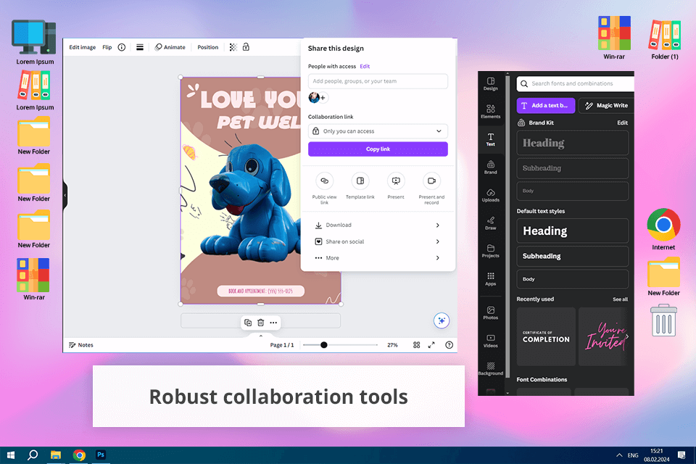This screenshot has width=696, height=464.
Task: Open Notes in the bottom bar
Action: click(81, 345)
